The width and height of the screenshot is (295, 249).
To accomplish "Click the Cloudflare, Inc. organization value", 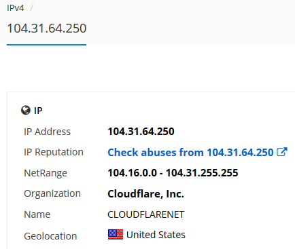I will 145,194.
